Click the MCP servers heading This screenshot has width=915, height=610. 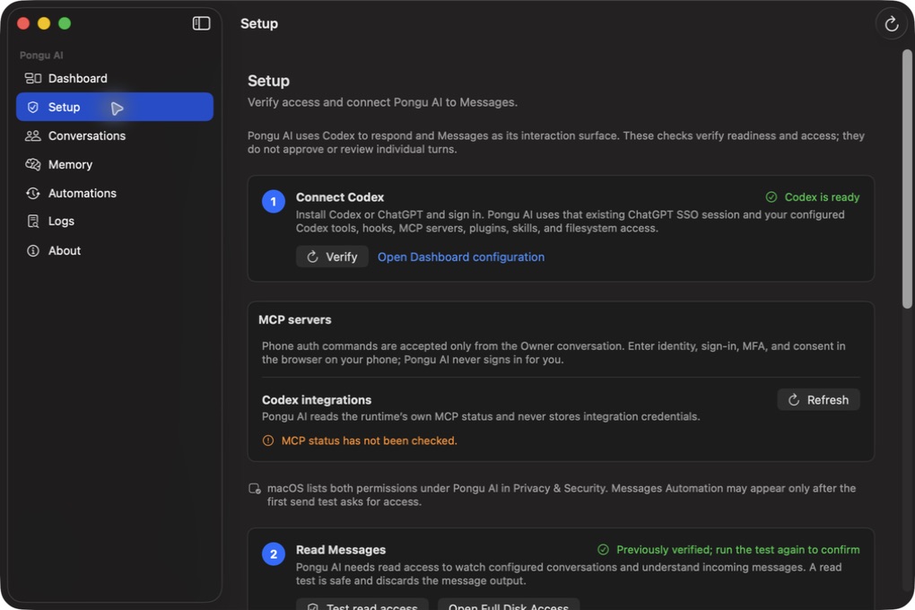pos(295,320)
